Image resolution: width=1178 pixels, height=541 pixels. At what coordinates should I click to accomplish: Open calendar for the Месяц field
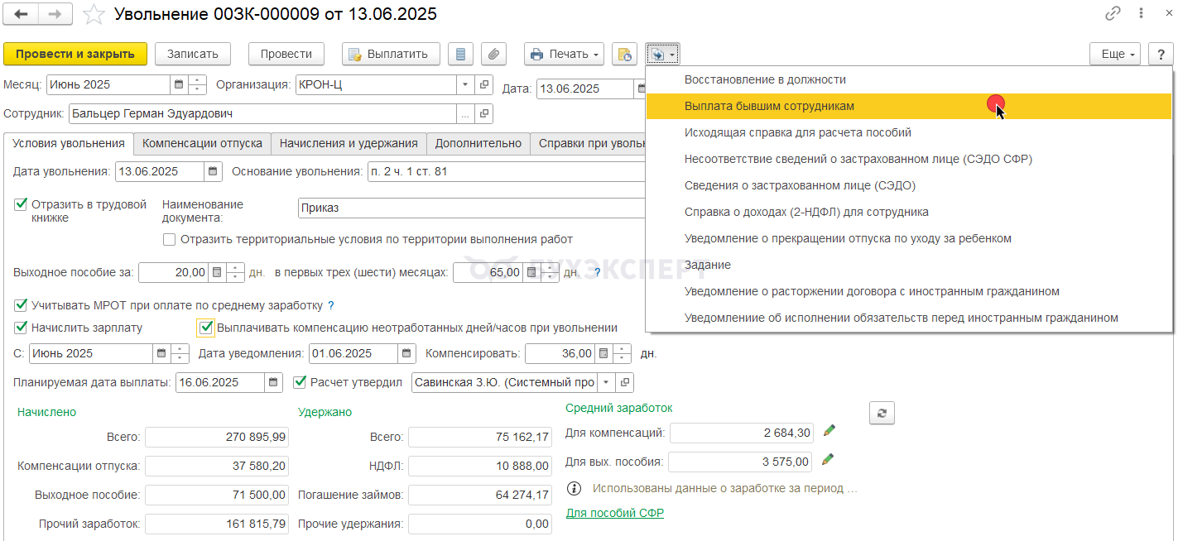pyautogui.click(x=179, y=84)
